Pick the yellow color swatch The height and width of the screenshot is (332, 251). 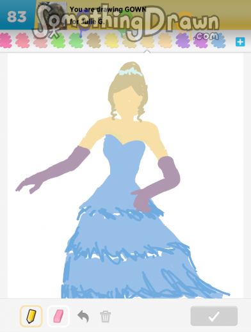click(111, 40)
